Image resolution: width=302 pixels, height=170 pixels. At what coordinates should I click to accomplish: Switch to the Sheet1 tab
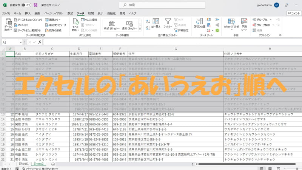tap(24, 164)
